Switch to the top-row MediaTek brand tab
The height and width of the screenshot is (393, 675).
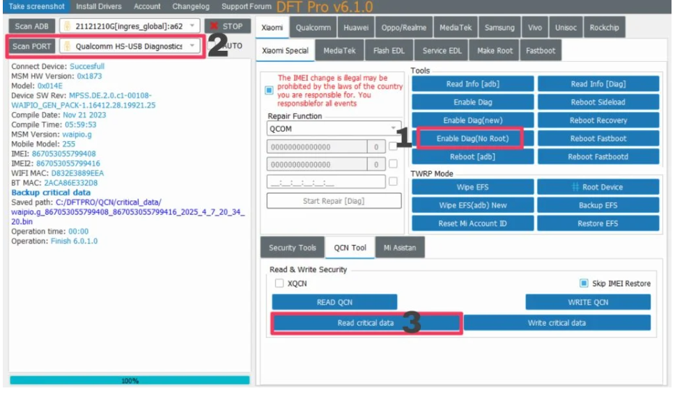click(456, 28)
